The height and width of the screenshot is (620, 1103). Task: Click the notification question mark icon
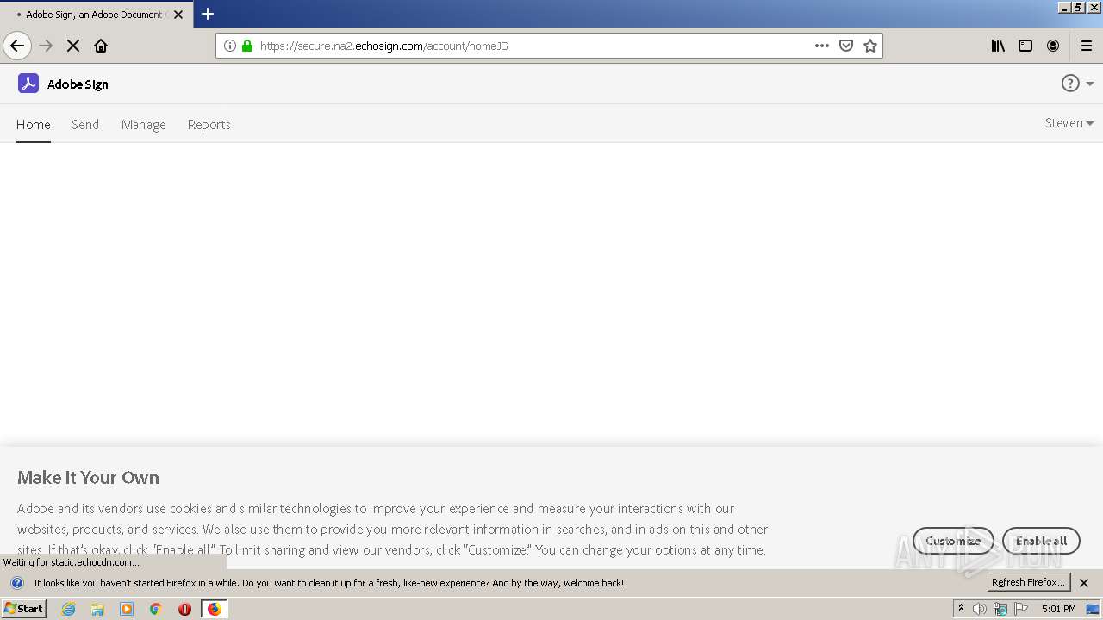(16, 583)
